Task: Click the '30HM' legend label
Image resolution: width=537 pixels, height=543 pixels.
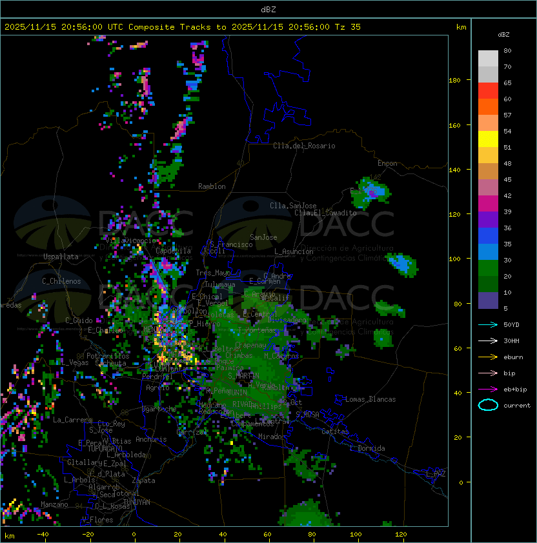Action: coord(511,341)
